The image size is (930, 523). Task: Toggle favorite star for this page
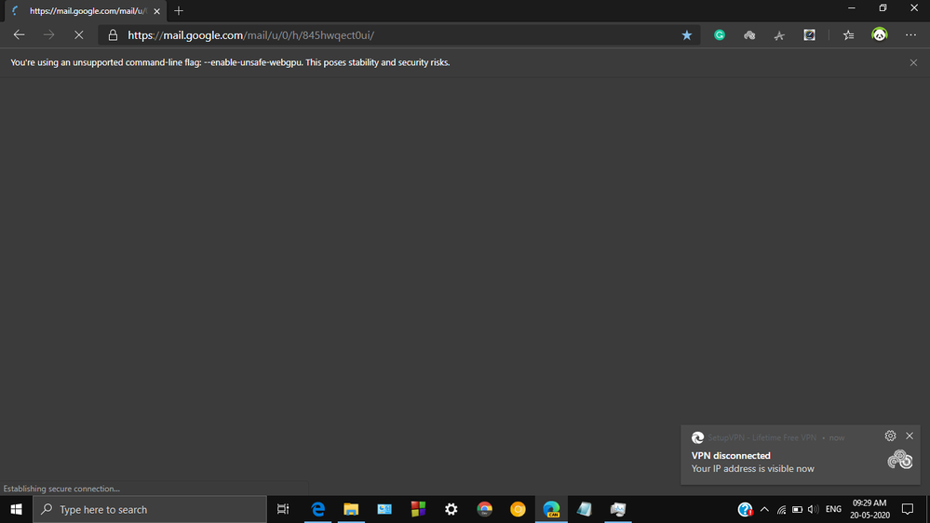coord(687,35)
